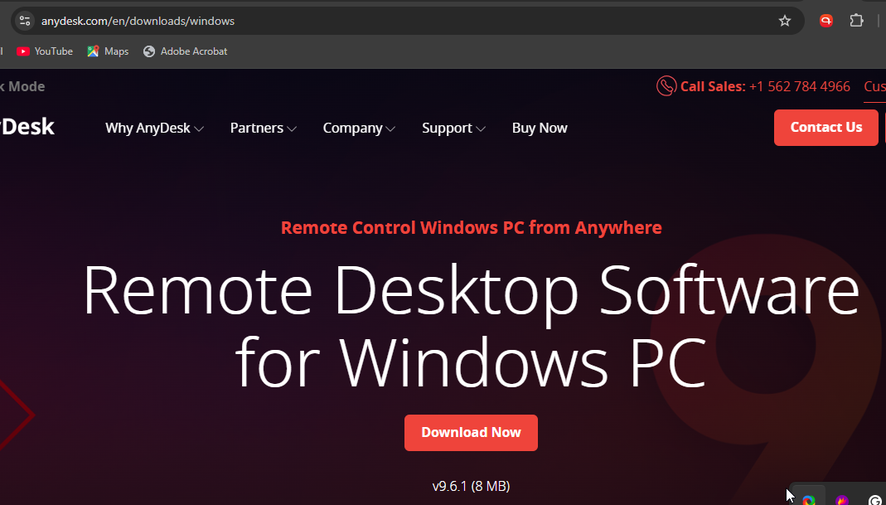Click the 'v9.6.1 (8 MB)' version text
Screen dimensions: 886x505
pos(472,486)
